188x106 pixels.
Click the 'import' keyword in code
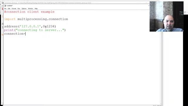[x=10, y=19]
